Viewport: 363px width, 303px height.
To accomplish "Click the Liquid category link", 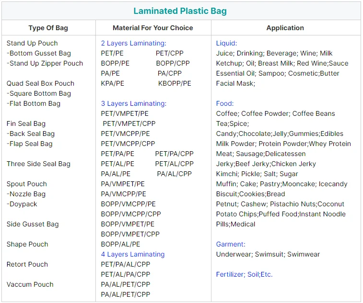I will tap(226, 43).
